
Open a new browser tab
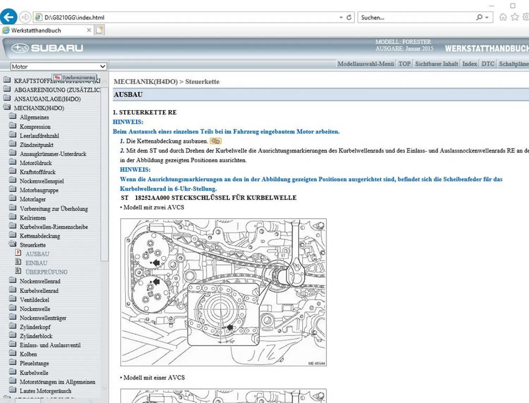[x=99, y=30]
